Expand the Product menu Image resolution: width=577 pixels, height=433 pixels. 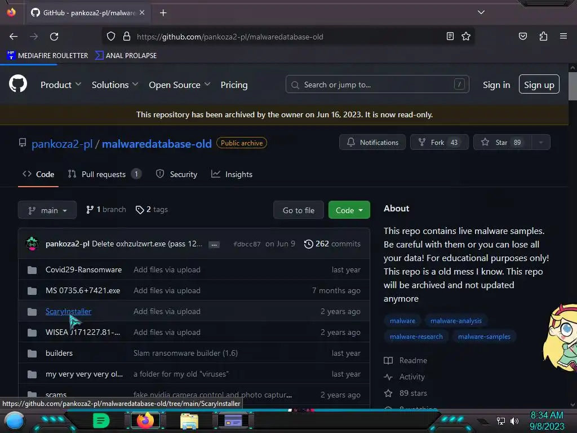pos(61,85)
